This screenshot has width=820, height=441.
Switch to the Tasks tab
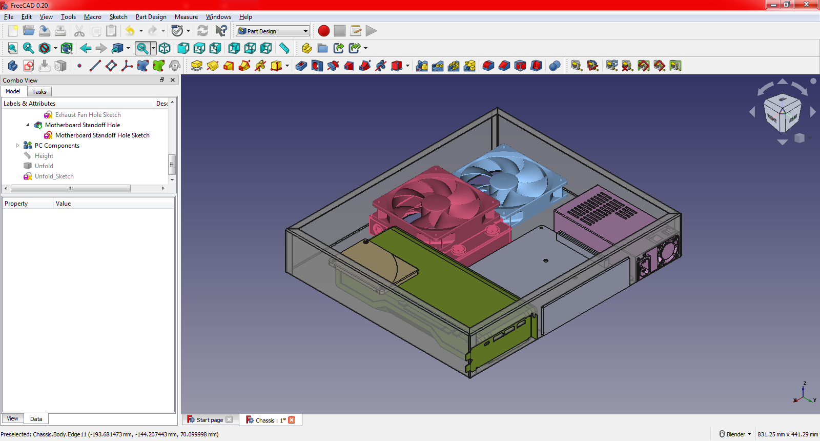(x=39, y=92)
